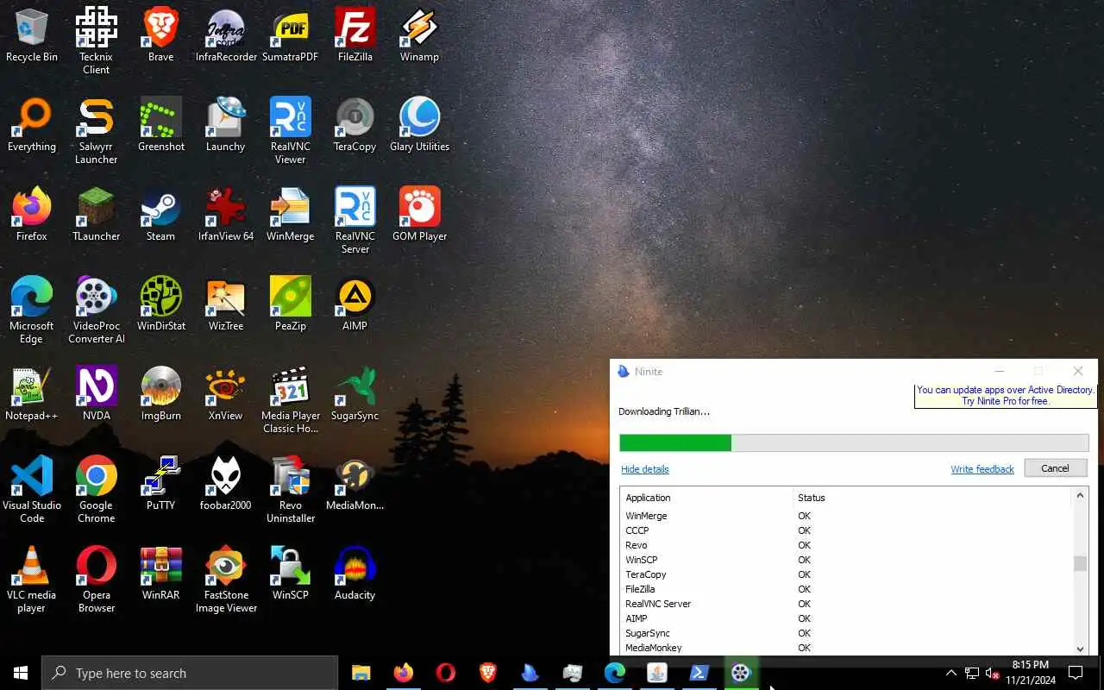Select the WinMerge desktop shortcut
This screenshot has width=1104, height=690.
[291, 216]
